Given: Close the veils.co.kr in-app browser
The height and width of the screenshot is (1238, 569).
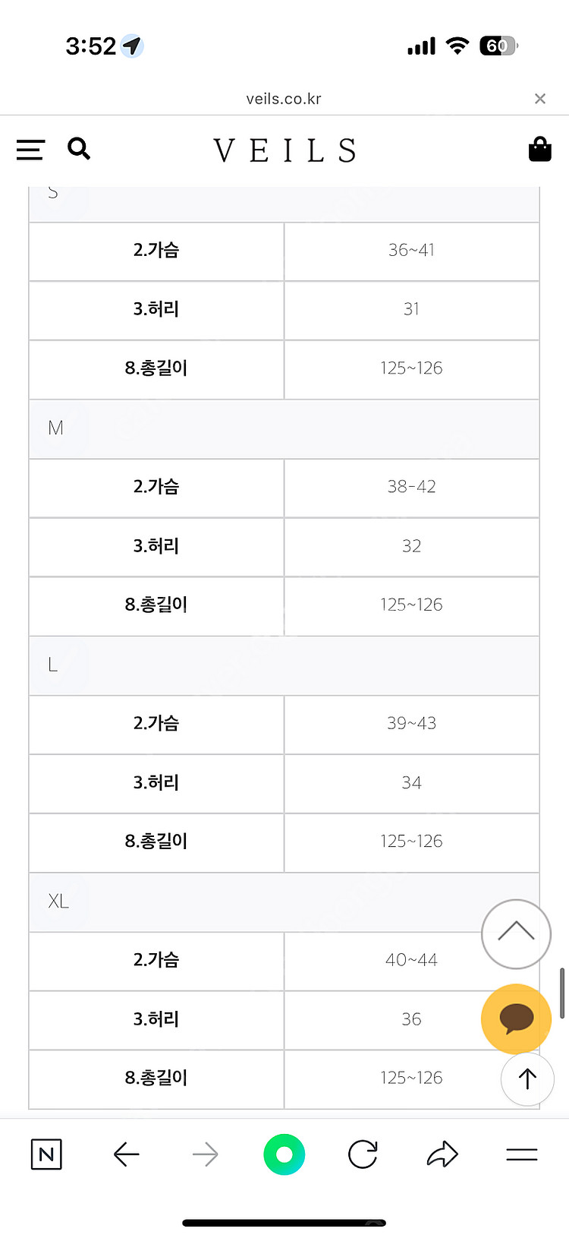Looking at the screenshot, I should click(540, 99).
